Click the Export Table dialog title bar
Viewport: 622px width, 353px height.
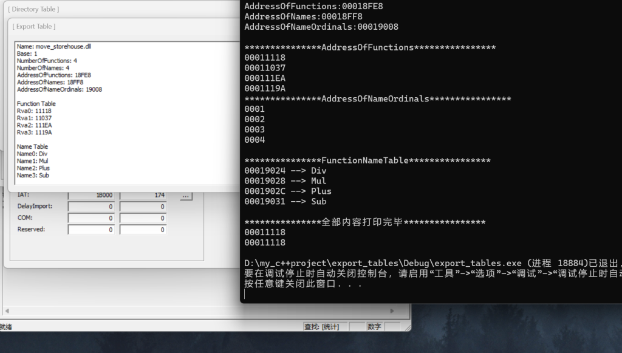click(x=121, y=26)
